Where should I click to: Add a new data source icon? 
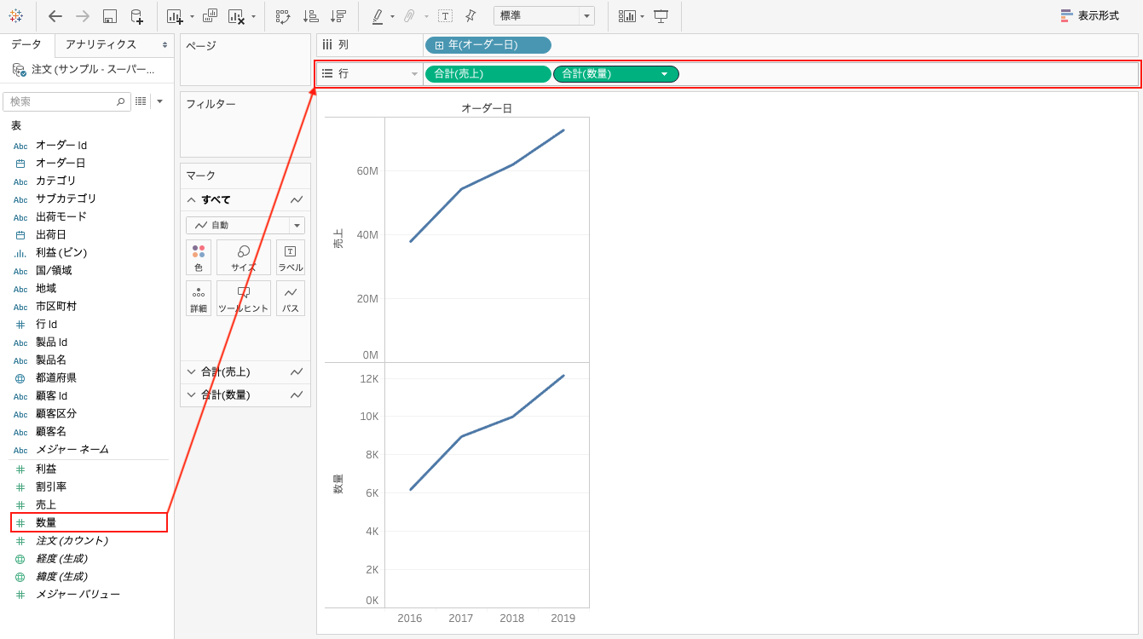point(136,16)
